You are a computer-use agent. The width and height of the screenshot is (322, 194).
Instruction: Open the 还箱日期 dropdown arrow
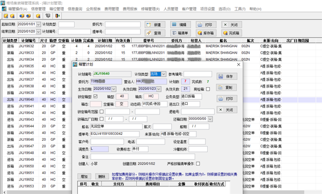(210, 119)
